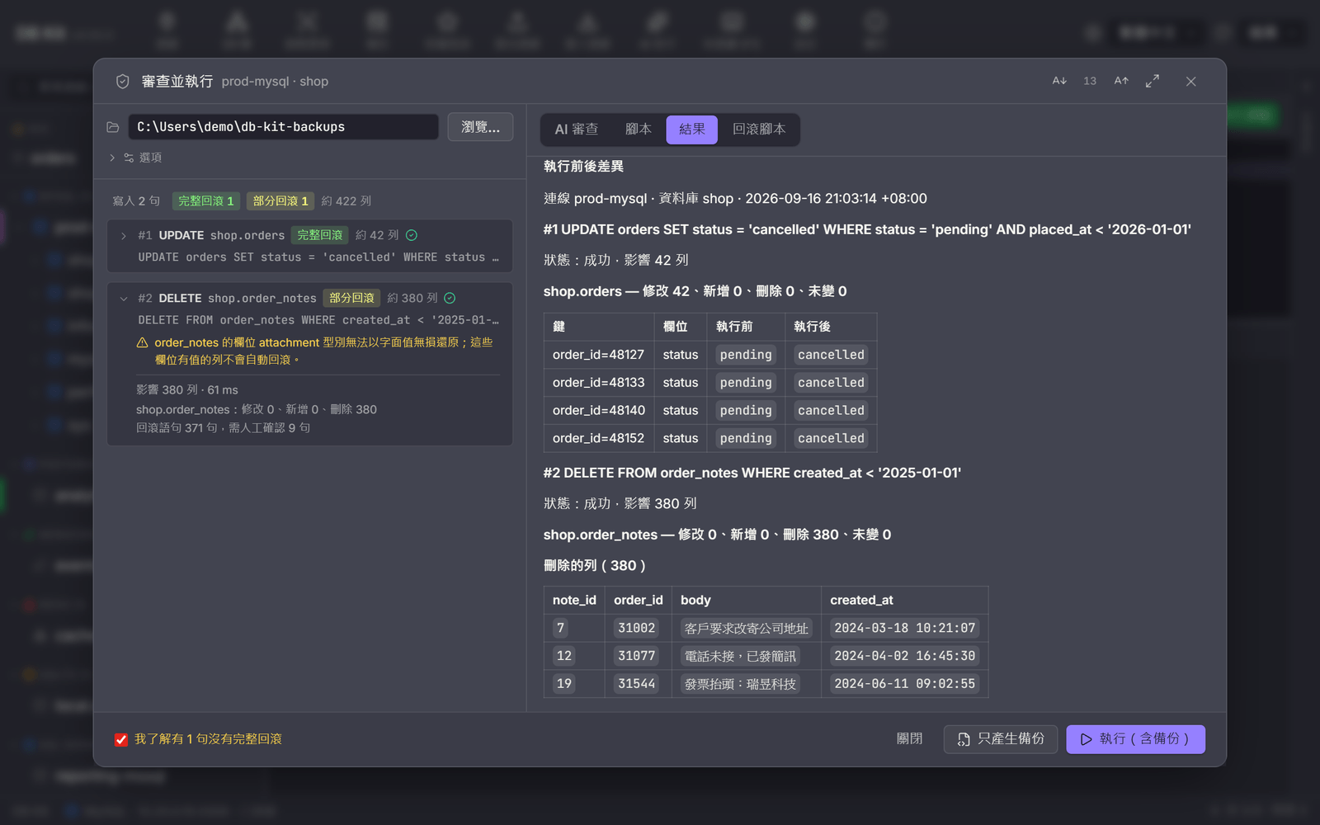Switch to the 腳本 tab
Viewport: 1320px width, 825px height.
click(x=638, y=130)
